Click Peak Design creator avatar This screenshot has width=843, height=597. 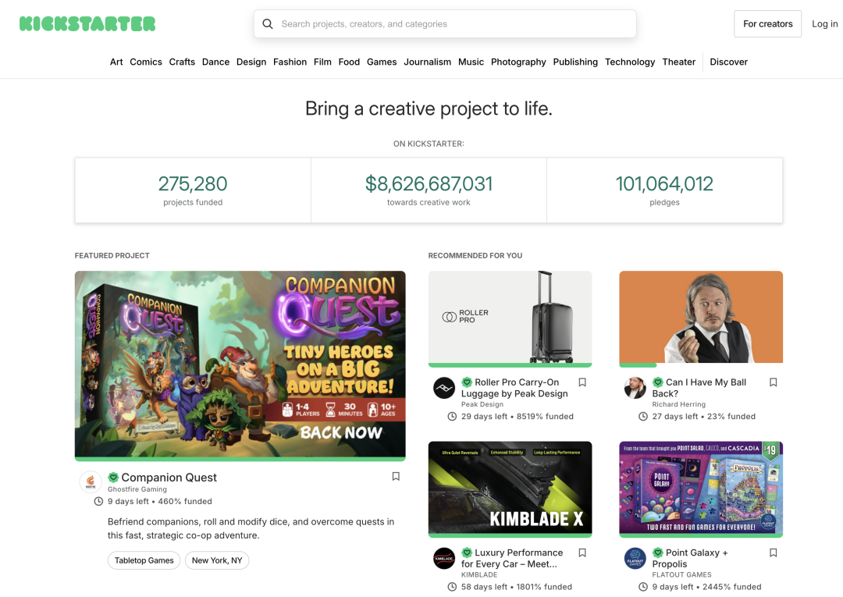[444, 388]
